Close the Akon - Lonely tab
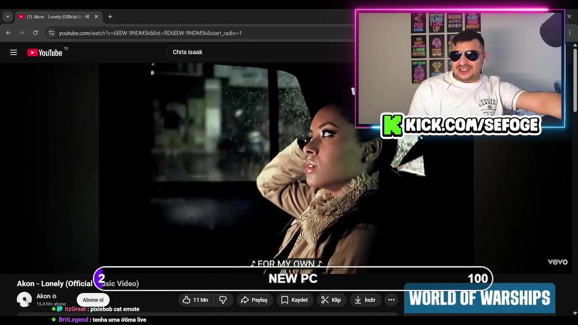The image size is (578, 325). coord(96,17)
